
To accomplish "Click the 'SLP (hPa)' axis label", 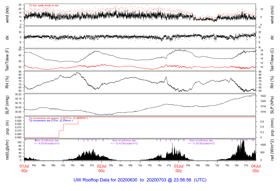I will click(x=272, y=105).
